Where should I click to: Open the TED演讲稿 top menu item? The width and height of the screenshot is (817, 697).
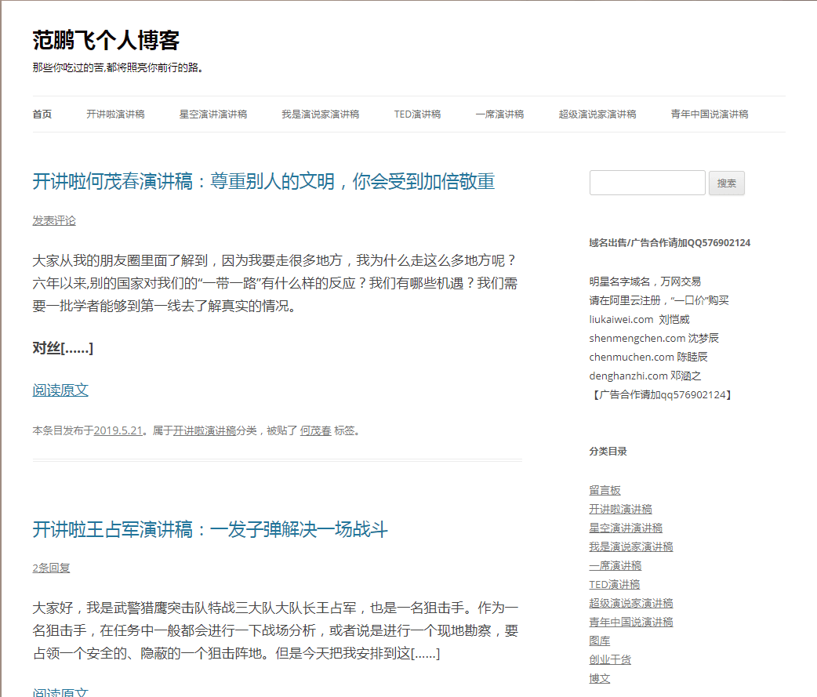click(x=417, y=114)
